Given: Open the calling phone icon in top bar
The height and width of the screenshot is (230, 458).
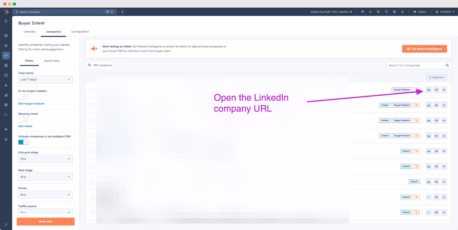Looking at the screenshot, I should pyautogui.click(x=370, y=12).
